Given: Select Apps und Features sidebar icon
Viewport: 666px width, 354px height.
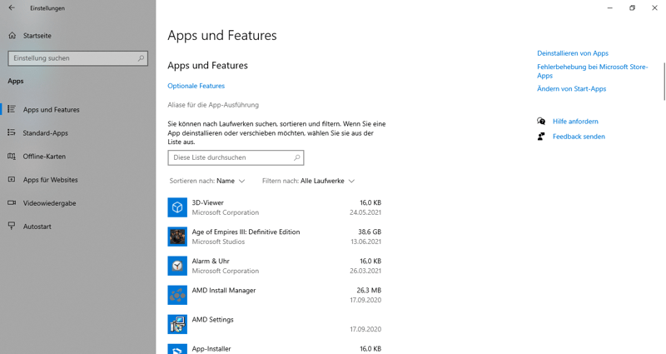Looking at the screenshot, I should (x=12, y=109).
